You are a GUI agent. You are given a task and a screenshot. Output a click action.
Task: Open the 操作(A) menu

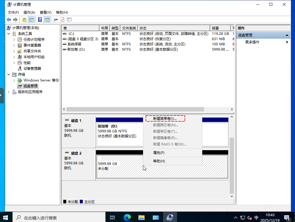29,13
